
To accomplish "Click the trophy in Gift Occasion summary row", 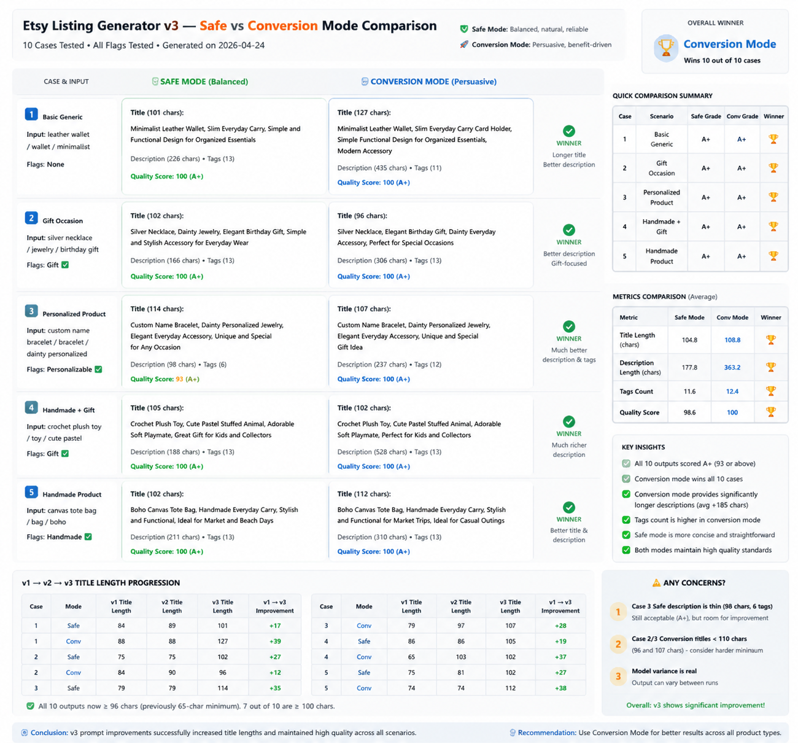I will pyautogui.click(x=773, y=168).
